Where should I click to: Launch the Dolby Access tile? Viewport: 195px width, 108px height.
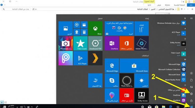pyautogui.click(x=141, y=95)
